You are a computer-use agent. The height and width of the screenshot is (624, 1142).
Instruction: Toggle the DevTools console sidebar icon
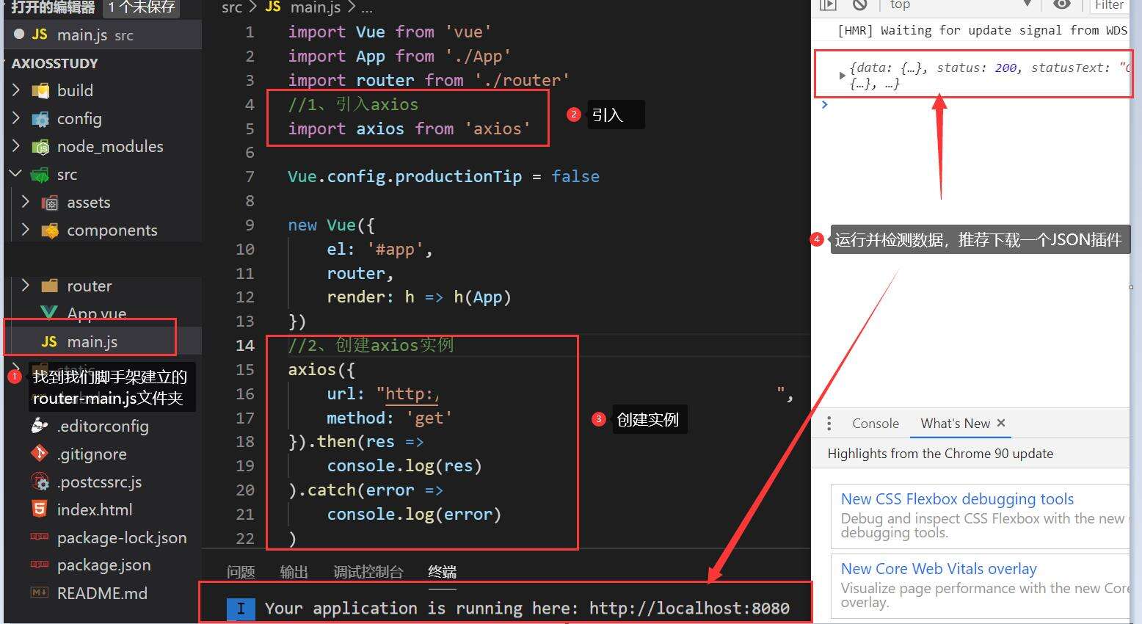828,5
